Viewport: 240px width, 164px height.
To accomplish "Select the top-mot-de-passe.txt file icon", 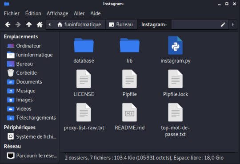I will tap(175, 112).
